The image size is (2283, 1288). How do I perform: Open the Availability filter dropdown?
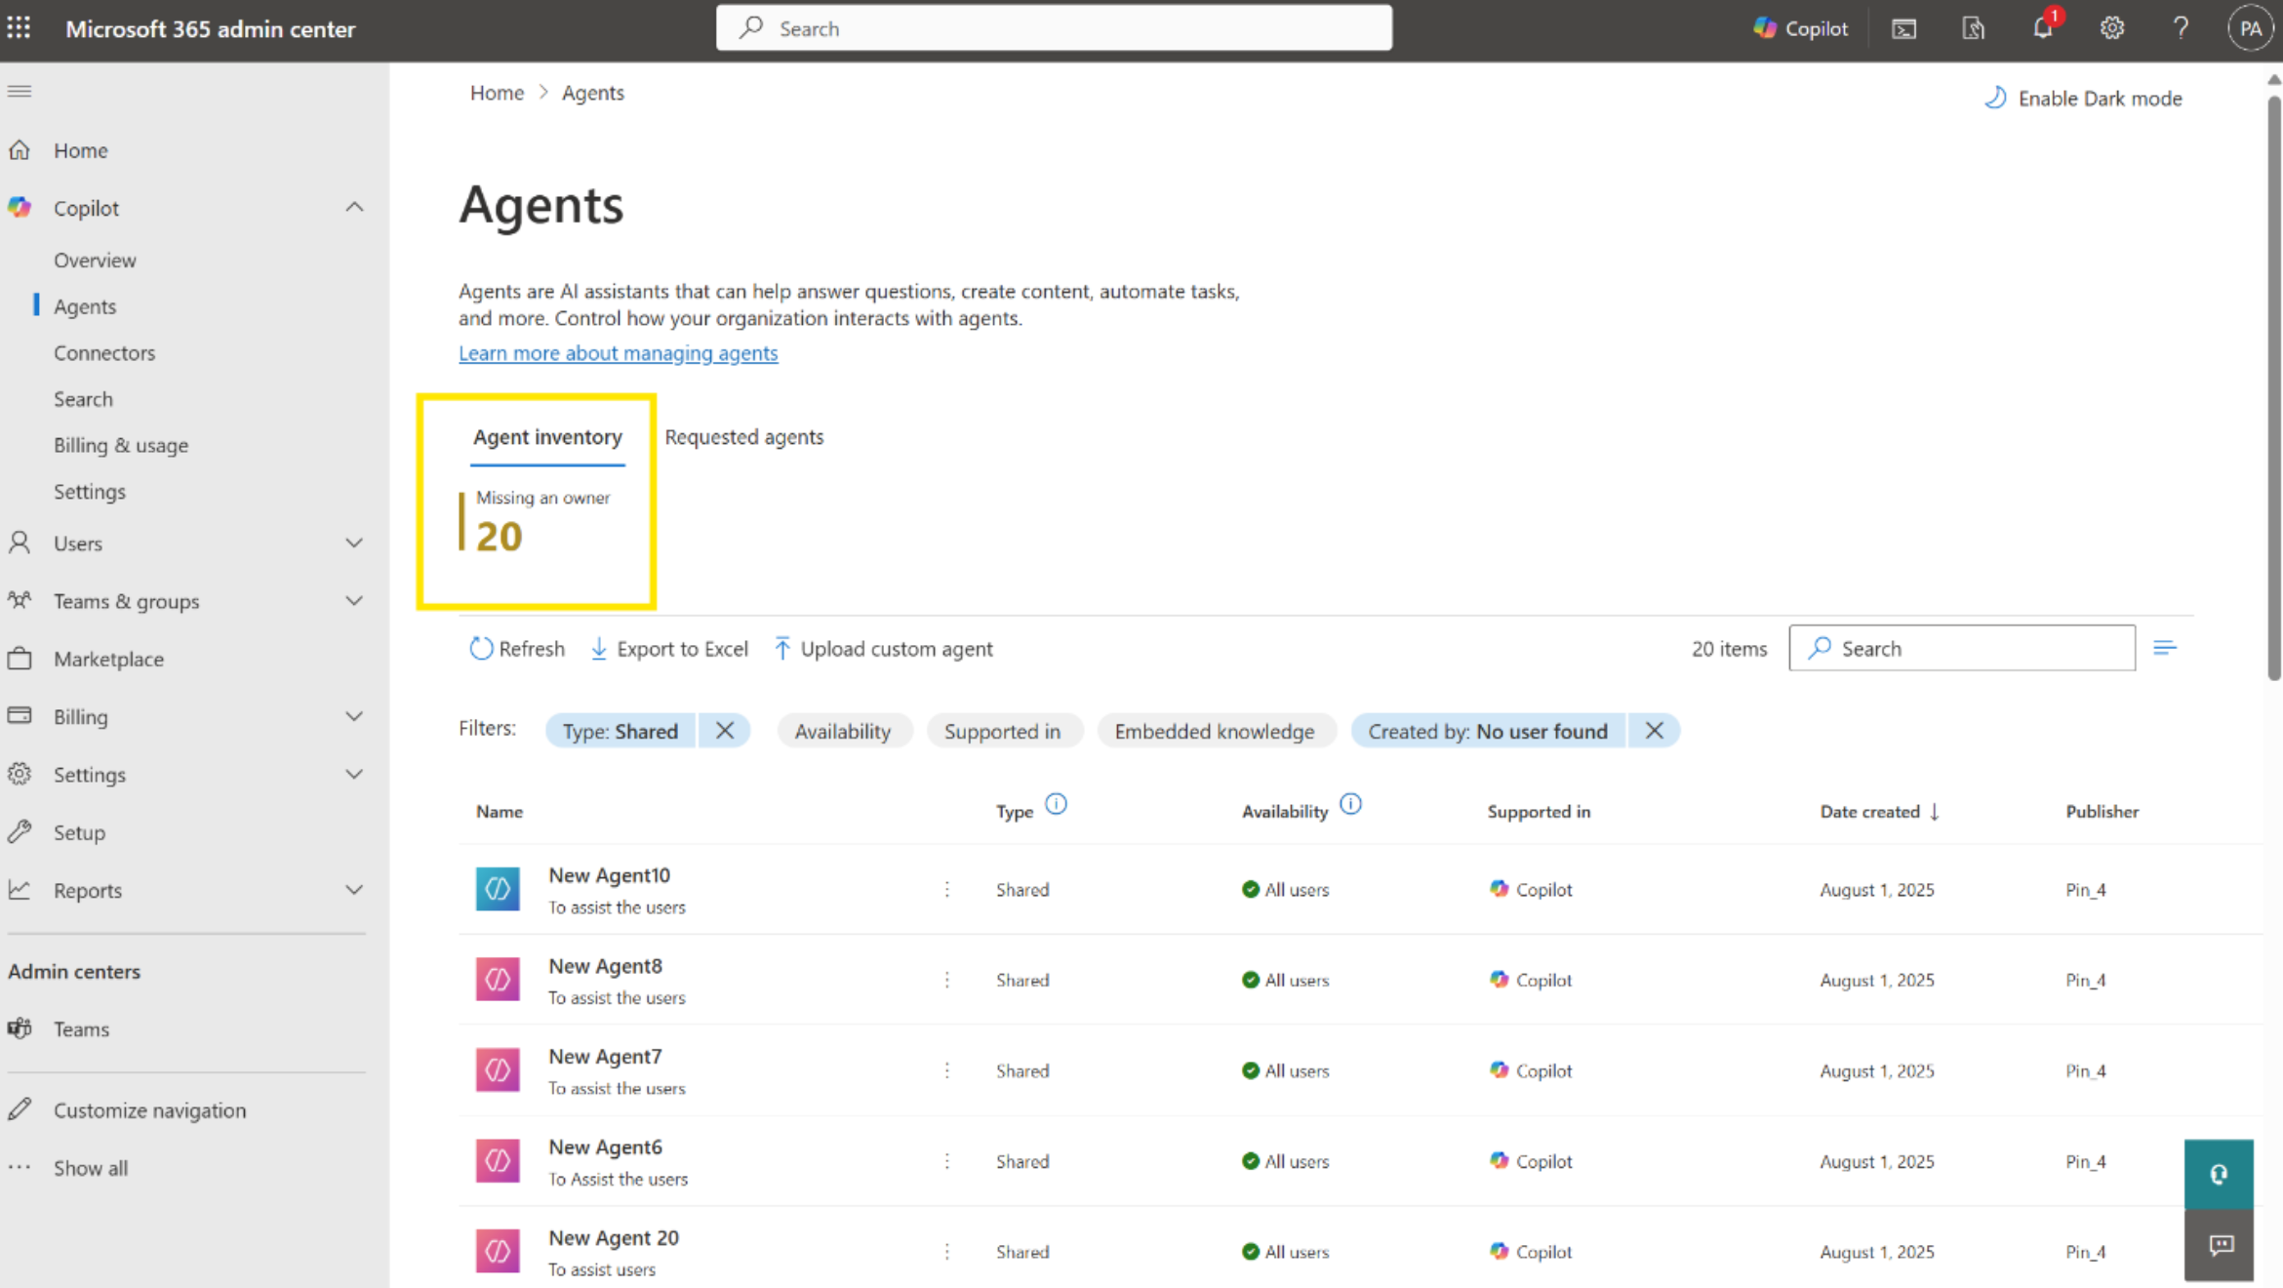(843, 731)
